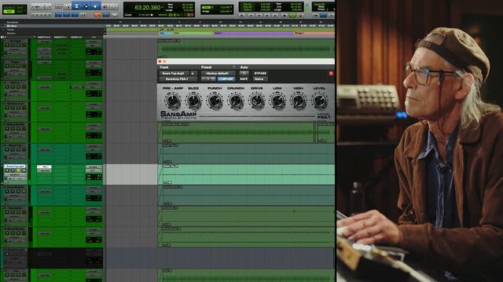Mute the Snare Top track

(24, 150)
